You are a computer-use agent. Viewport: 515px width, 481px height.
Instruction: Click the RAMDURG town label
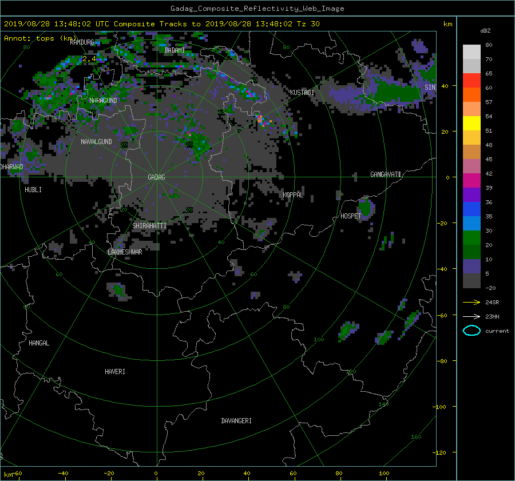(x=82, y=42)
